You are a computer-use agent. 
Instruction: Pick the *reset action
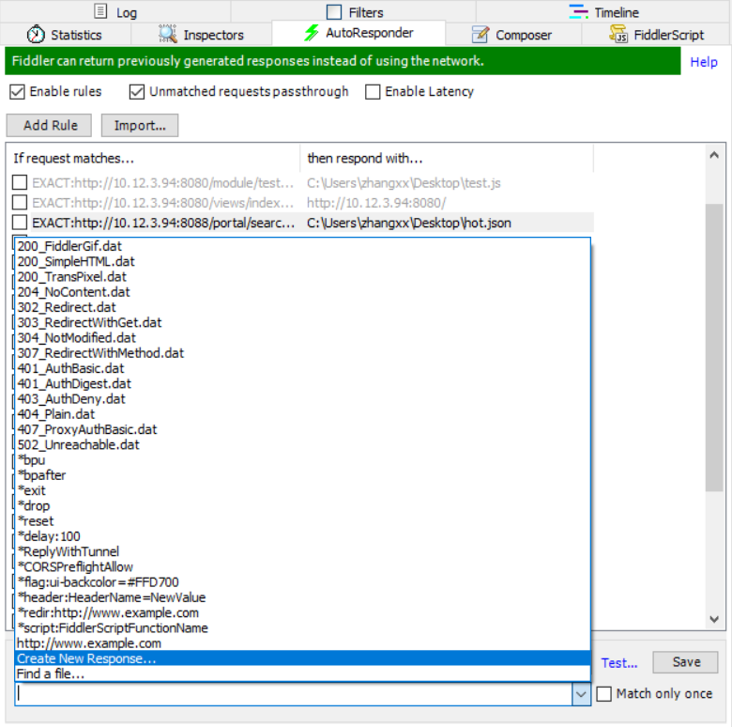click(302, 521)
